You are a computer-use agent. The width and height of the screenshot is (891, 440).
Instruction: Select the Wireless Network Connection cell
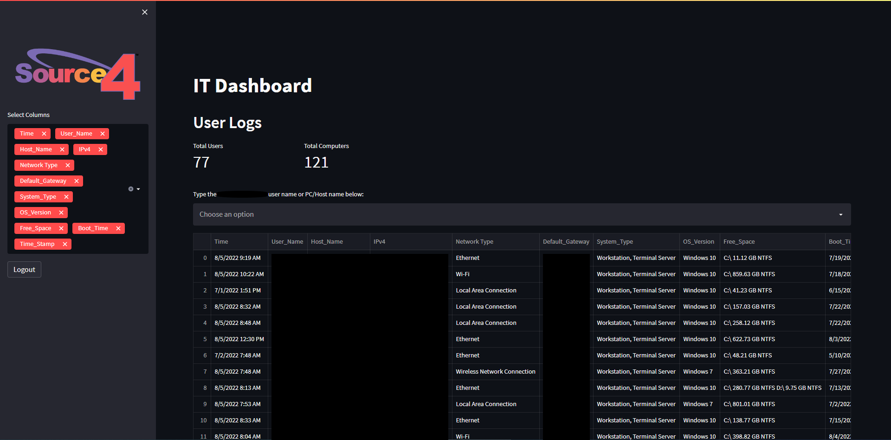pos(496,372)
